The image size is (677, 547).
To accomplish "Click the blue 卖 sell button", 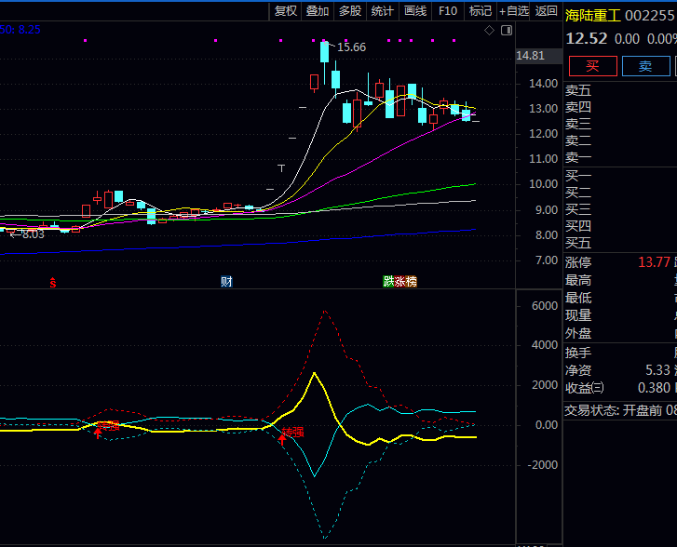I will pyautogui.click(x=645, y=66).
